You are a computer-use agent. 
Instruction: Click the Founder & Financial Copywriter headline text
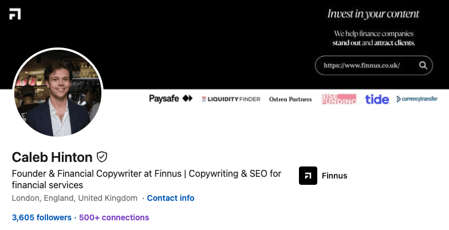click(x=146, y=174)
